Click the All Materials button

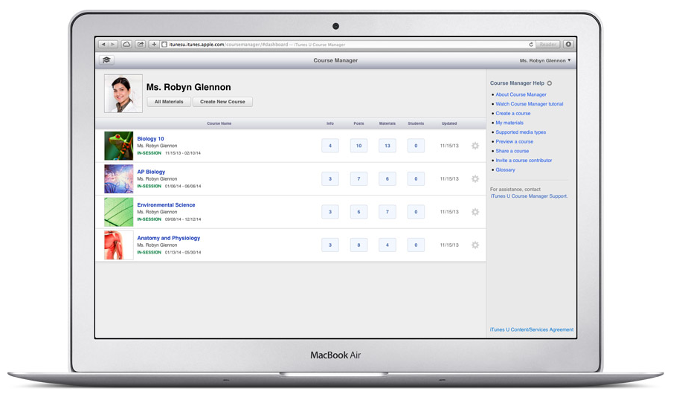[x=169, y=102]
